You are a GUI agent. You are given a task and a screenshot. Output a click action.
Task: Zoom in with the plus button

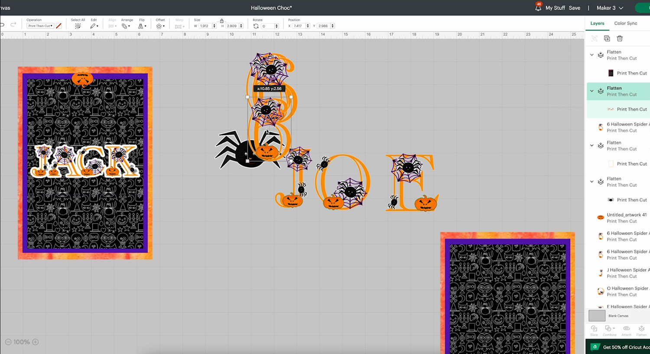click(36, 342)
